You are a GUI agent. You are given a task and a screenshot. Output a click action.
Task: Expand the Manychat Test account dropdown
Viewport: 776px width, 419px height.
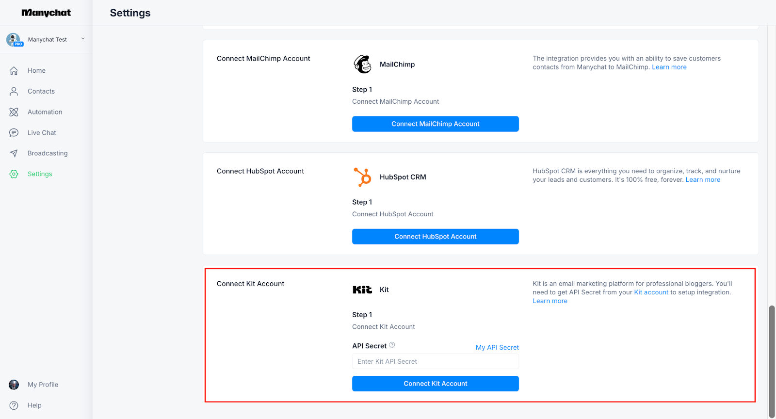coord(83,39)
